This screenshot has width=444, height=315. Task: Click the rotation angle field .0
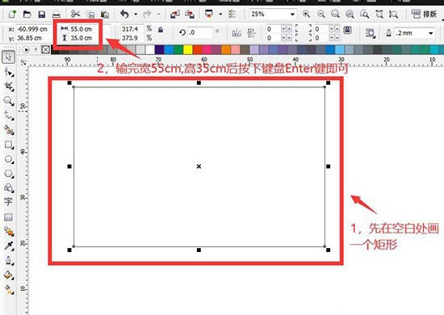[199, 32]
